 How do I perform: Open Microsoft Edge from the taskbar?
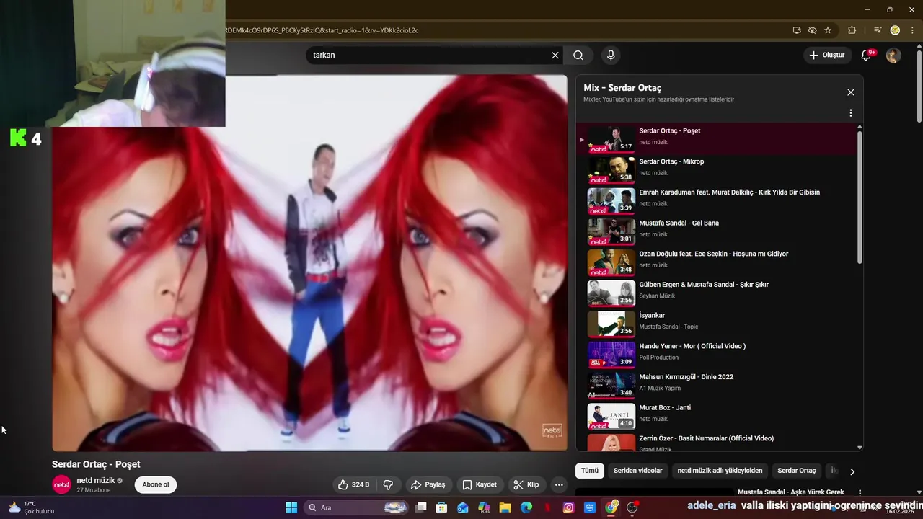tap(526, 507)
